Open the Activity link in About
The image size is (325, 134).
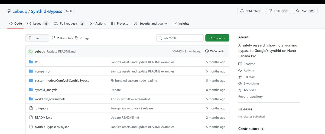[246, 70]
